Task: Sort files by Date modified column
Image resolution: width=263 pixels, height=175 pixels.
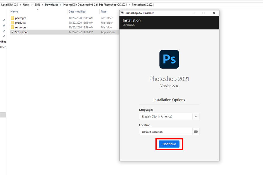Action: click(x=77, y=12)
